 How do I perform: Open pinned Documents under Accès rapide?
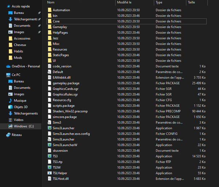(x=22, y=26)
